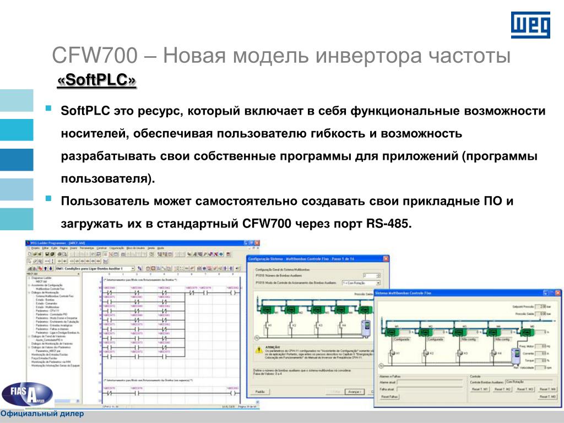Click the Reset T. M2 button
The height and width of the screenshot is (423, 564).
coord(502,389)
